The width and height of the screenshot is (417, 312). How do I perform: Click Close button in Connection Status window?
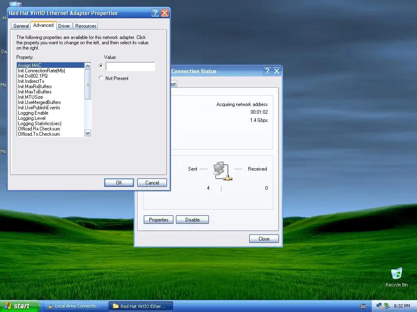click(x=264, y=239)
